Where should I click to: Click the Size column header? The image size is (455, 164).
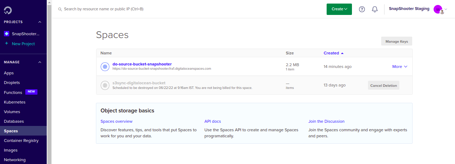coord(290,53)
